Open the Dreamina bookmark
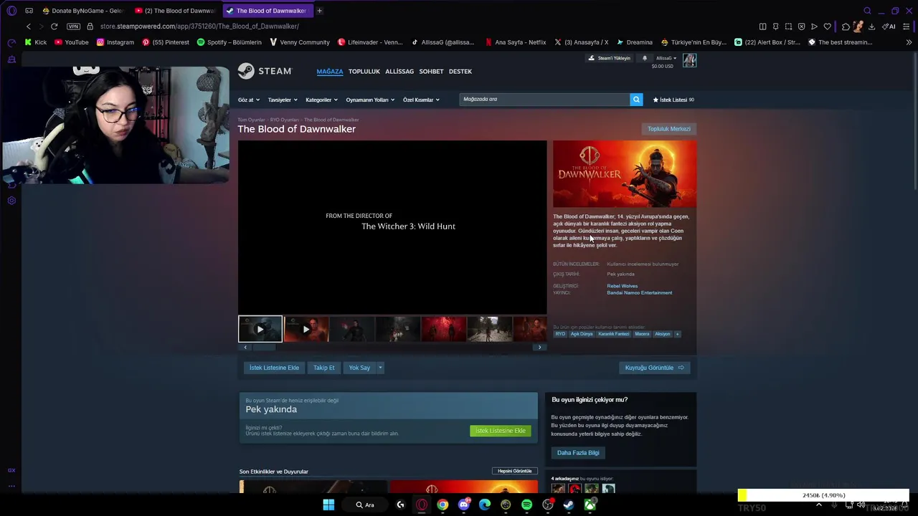Viewport: 918px width, 516px height. [634, 42]
